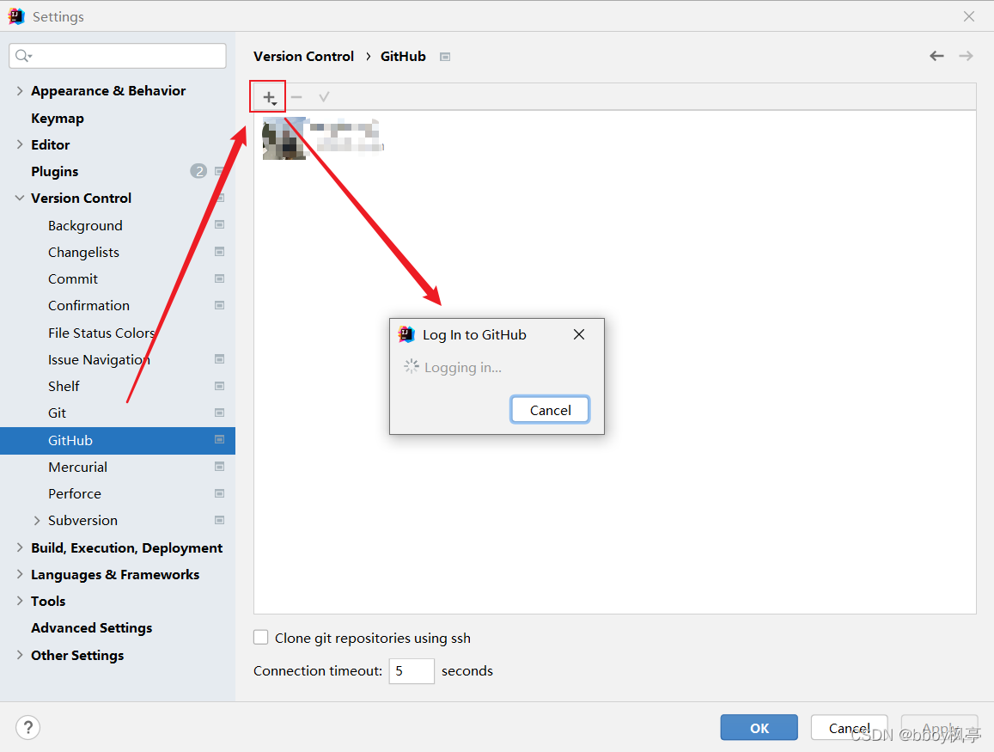Viewport: 994px width, 752px height.
Task: Select the Git settings item
Action: point(57,413)
